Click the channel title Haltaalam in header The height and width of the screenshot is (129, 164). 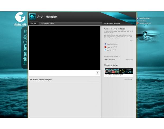(47, 17)
